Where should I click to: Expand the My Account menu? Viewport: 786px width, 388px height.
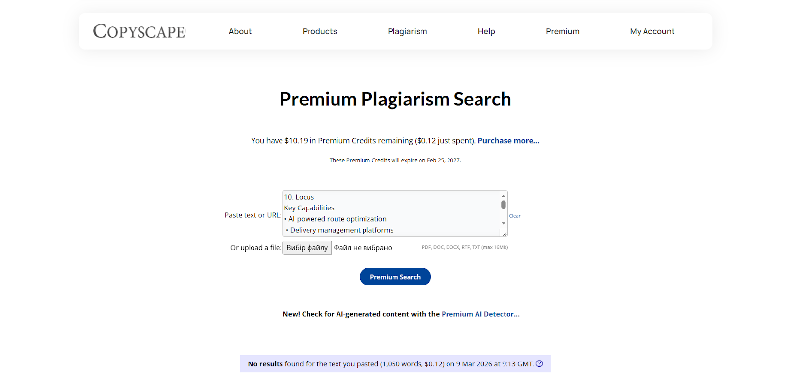[x=652, y=31]
